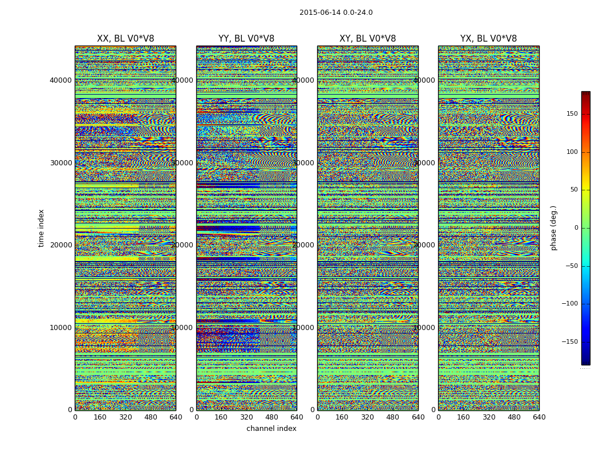Click the 40000 y-tick of XX panel
The image size is (599, 456).
[x=60, y=80]
